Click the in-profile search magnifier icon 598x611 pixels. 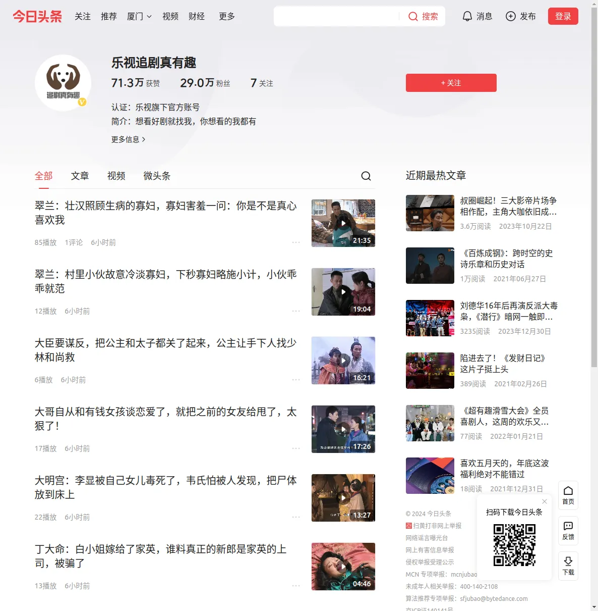coord(366,176)
